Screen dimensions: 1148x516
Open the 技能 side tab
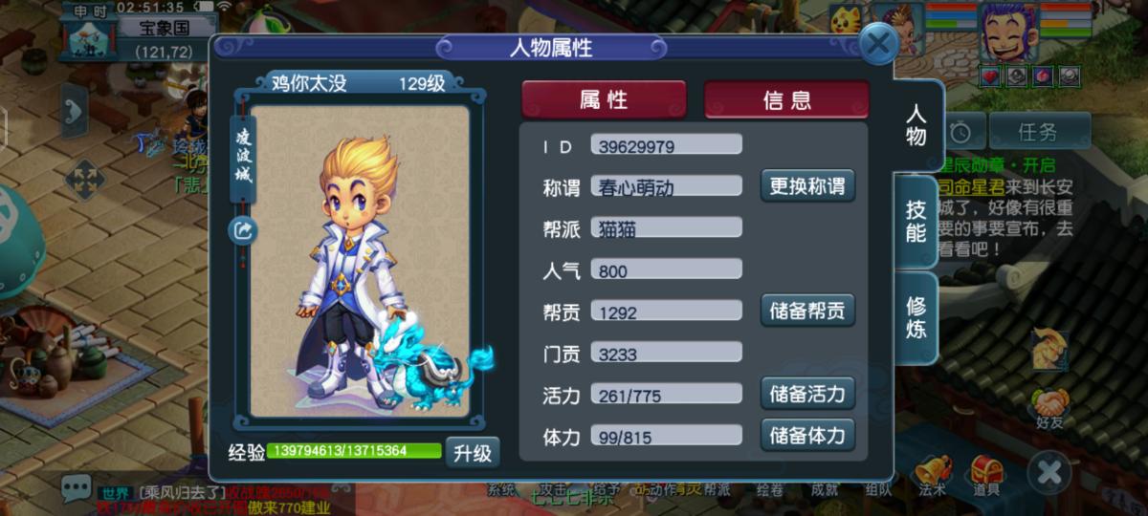916,222
